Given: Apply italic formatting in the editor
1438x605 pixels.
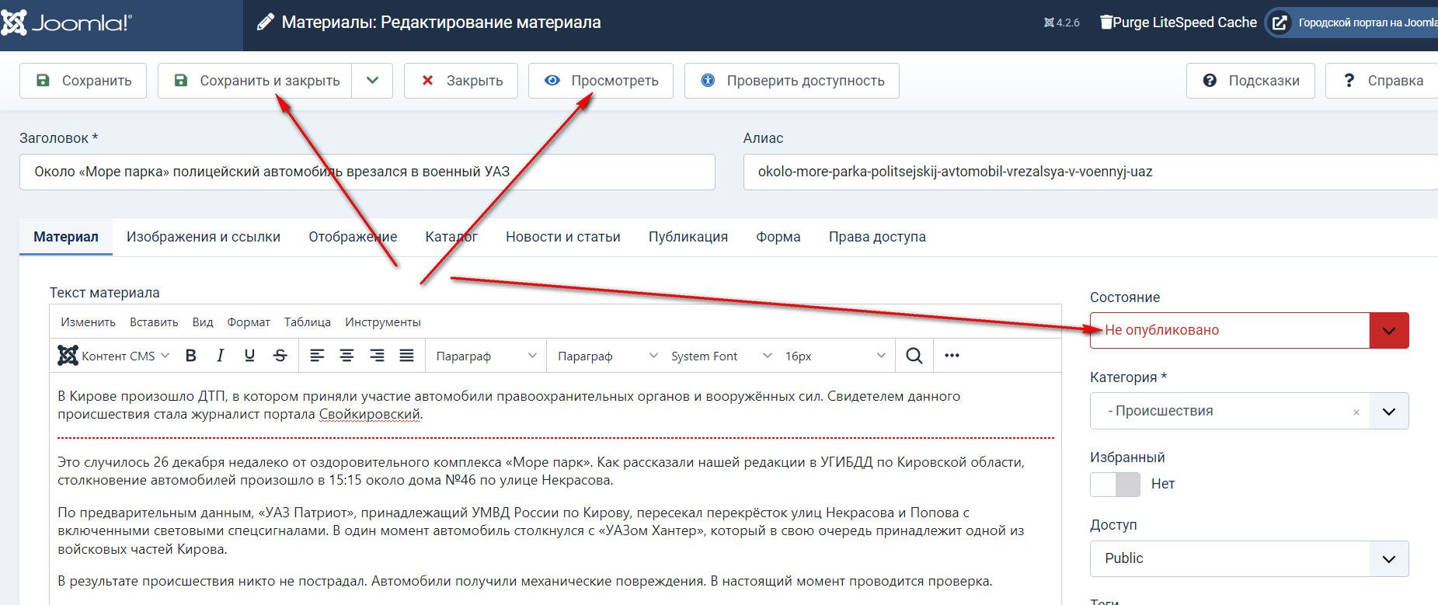Looking at the screenshot, I should (x=221, y=356).
